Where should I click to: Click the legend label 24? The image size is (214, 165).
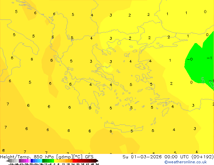(73, 164)
